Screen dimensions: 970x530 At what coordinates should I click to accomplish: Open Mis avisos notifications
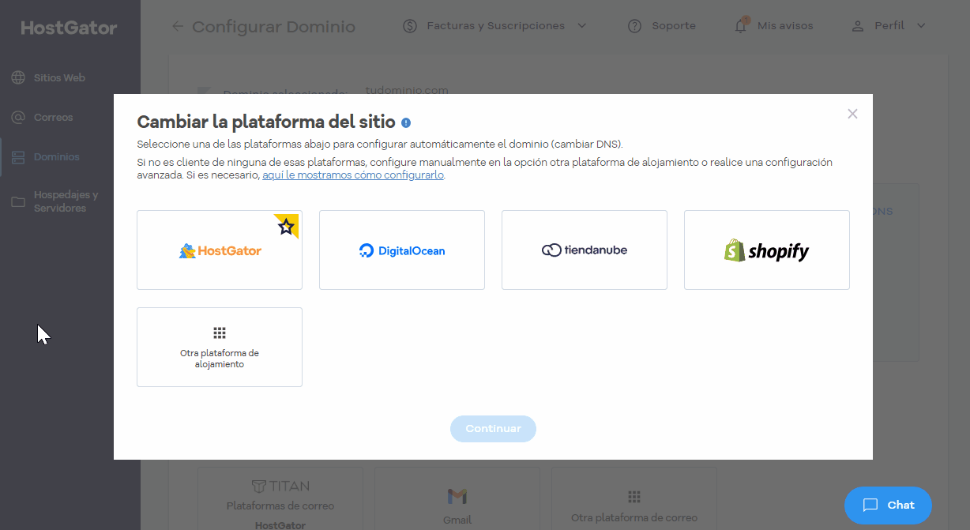784,26
